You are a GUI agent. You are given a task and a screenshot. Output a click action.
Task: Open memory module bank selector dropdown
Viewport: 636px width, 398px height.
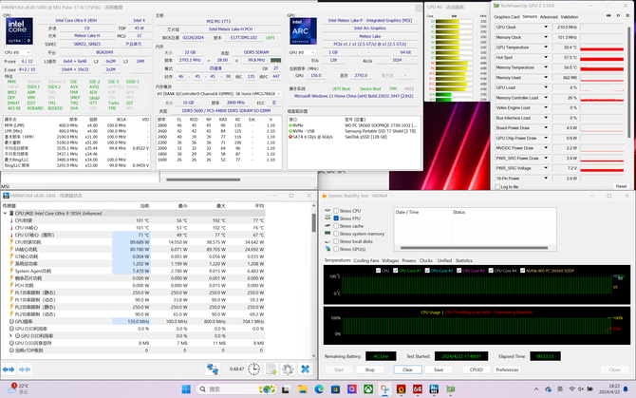pyautogui.click(x=219, y=94)
